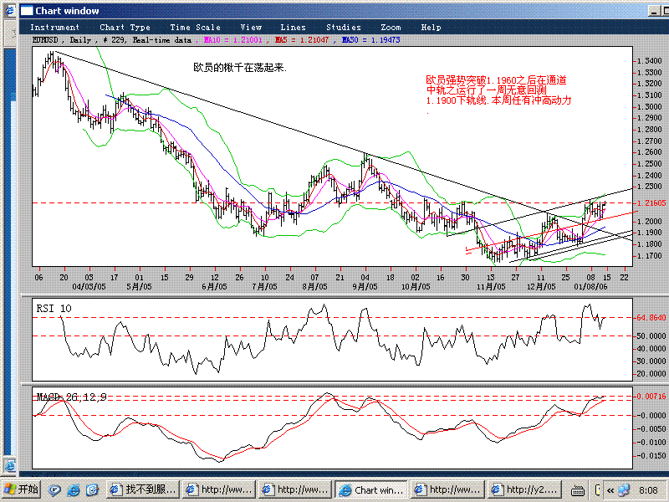Click the 0.00716 MACD value label

point(651,397)
